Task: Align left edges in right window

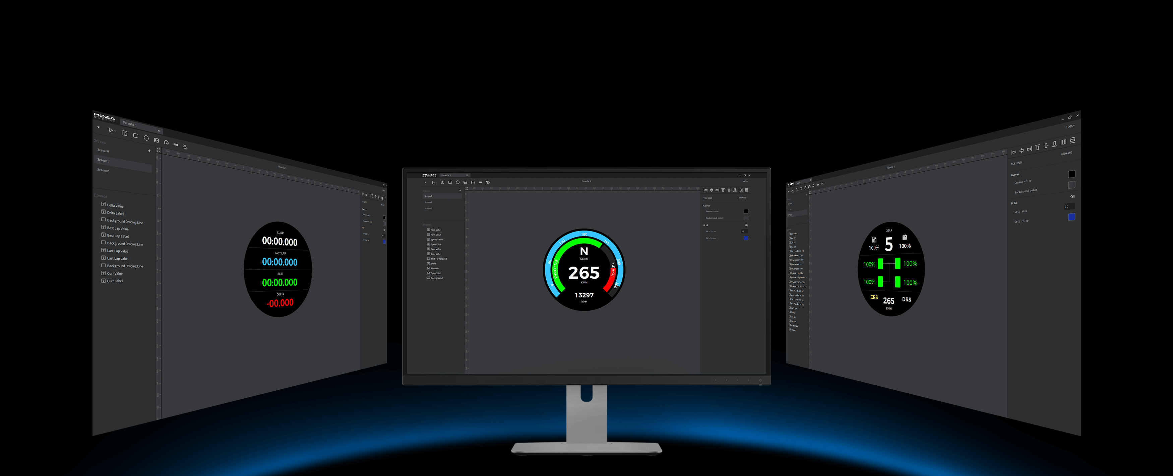Action: click(x=1013, y=152)
